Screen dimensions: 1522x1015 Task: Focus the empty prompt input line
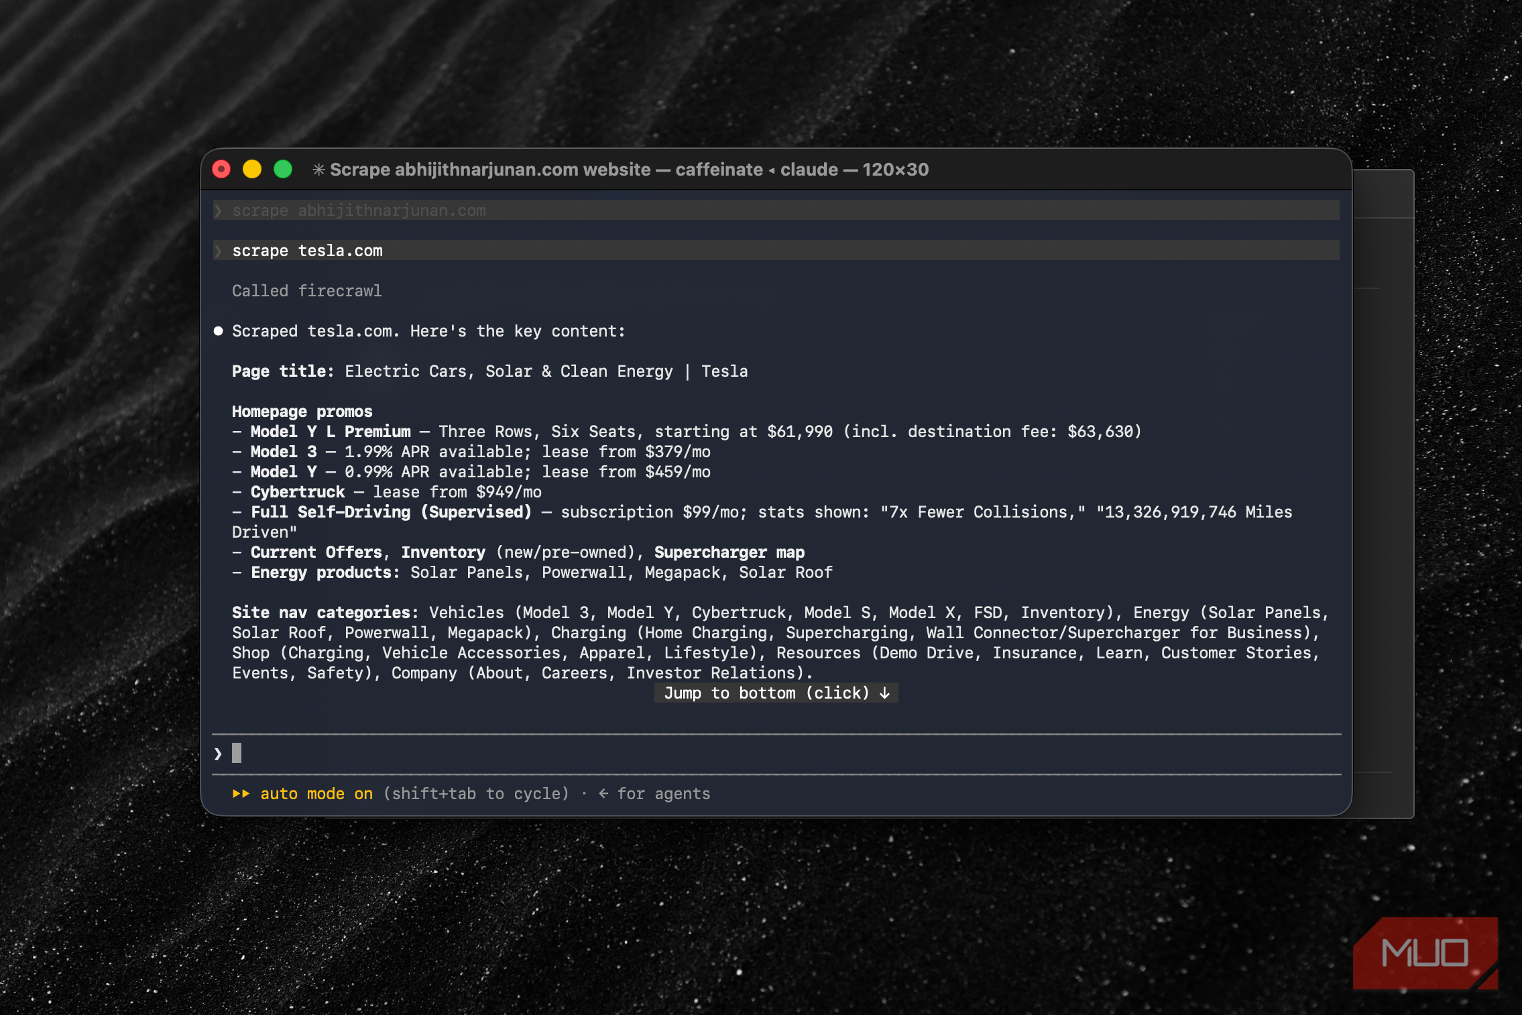tap(776, 754)
